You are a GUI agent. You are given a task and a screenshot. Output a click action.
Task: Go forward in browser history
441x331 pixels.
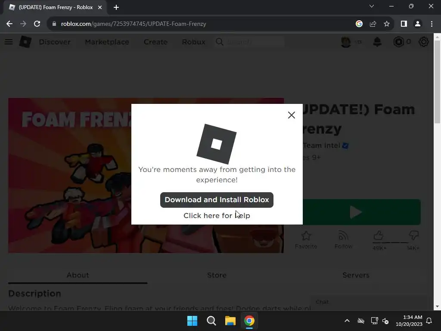[x=23, y=24]
